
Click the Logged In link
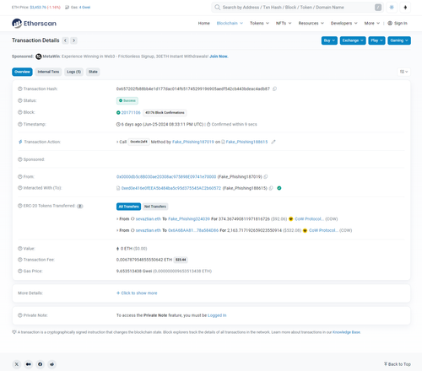pos(217,315)
